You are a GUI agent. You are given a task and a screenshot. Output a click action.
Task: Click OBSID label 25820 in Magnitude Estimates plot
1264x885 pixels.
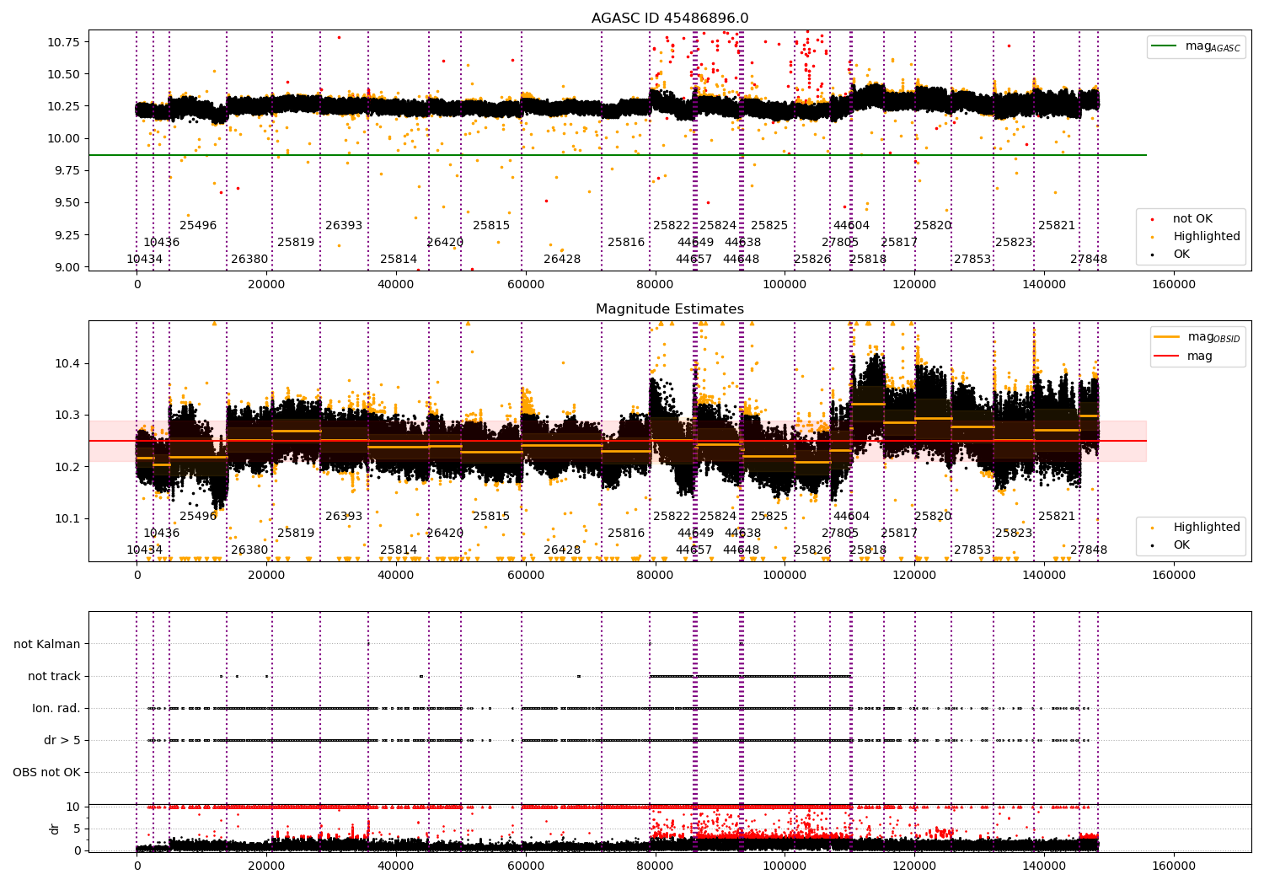933,517
